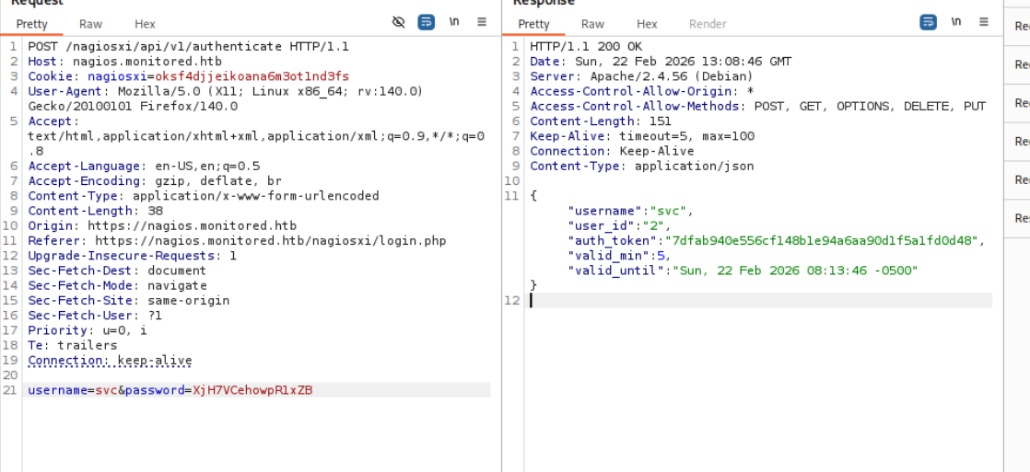Toggle word wrap in the request editor
The height and width of the screenshot is (472, 1030).
[x=426, y=22]
